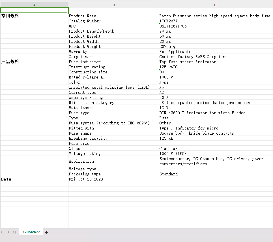Click the 'Interrupt rating' cell
Viewport: 273px width, 242px height.
tap(113, 67)
